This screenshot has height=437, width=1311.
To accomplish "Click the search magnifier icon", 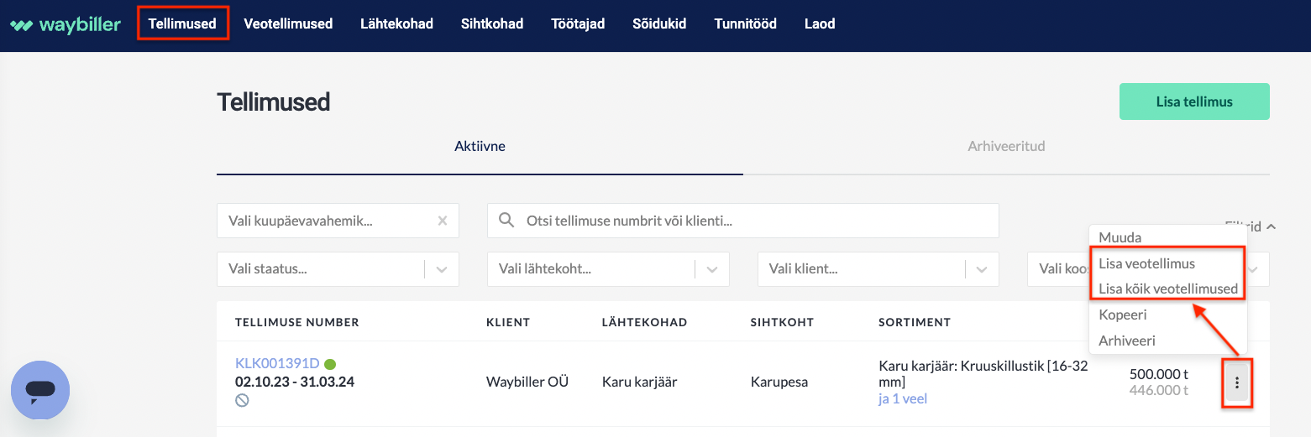I will pos(506,221).
